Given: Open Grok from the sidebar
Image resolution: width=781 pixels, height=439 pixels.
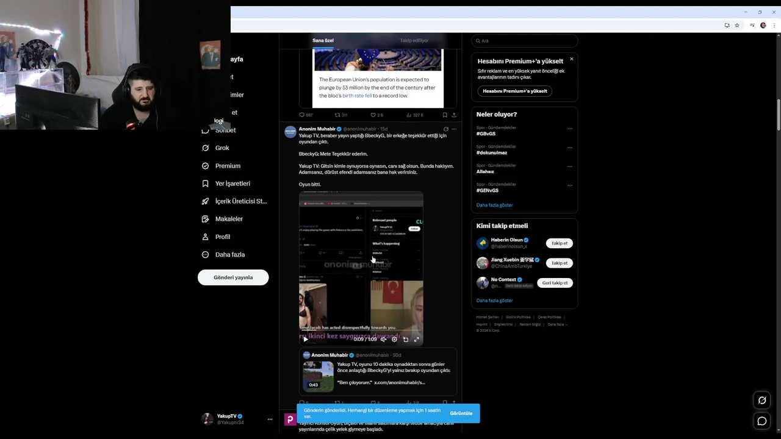Looking at the screenshot, I should [x=215, y=148].
